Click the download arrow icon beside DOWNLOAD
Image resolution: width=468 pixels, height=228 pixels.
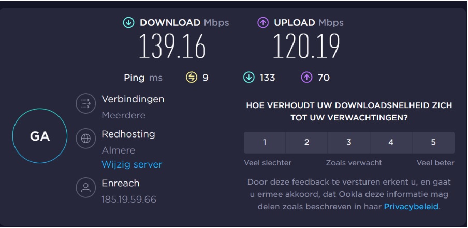coord(128,23)
